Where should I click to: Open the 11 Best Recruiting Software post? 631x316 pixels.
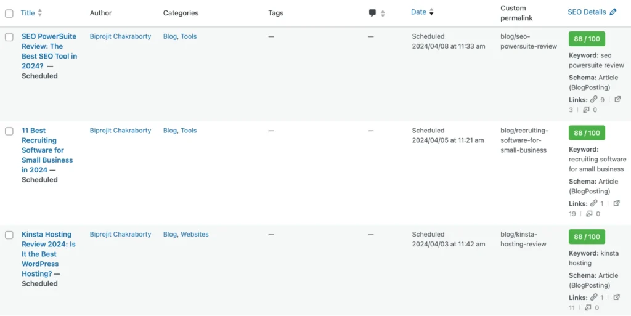point(47,150)
